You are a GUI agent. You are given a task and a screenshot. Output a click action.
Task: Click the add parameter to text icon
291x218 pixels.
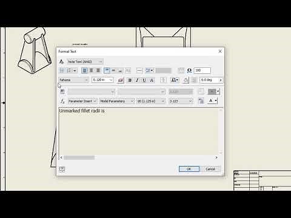(201, 101)
